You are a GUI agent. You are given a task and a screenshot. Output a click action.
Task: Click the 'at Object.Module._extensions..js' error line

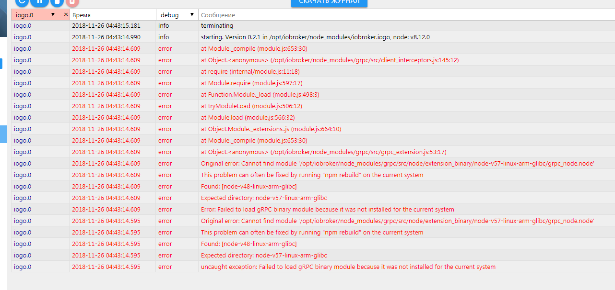[x=271, y=129]
